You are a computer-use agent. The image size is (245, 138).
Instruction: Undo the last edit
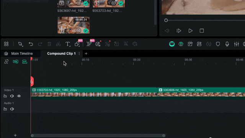pos(31,44)
